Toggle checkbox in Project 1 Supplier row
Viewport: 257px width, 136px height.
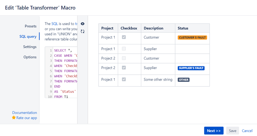tap(124, 49)
